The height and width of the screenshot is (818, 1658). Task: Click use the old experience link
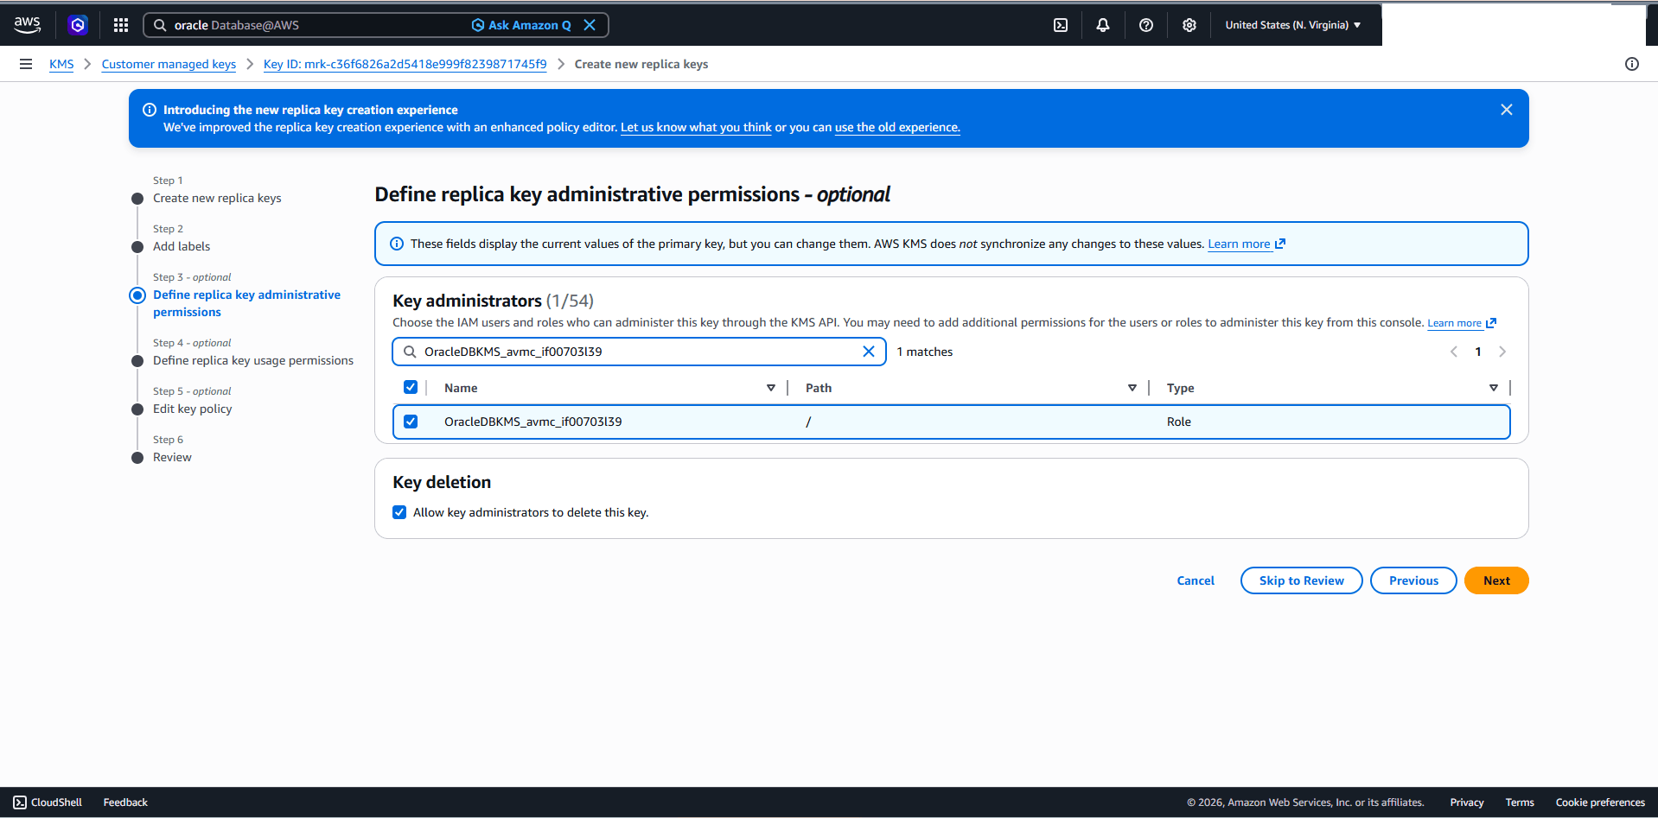coord(897,127)
